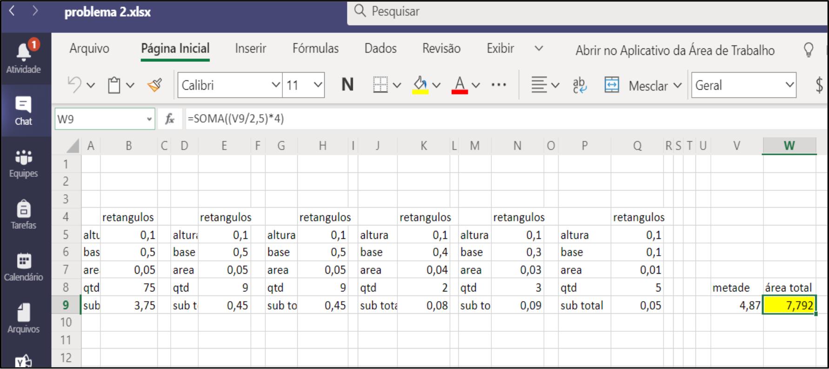Viewport: 829px width, 369px height.
Task: Expand the Calibri font name dropdown
Action: [275, 85]
